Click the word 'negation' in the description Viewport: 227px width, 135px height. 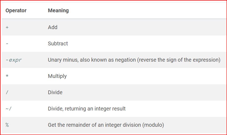(125, 60)
